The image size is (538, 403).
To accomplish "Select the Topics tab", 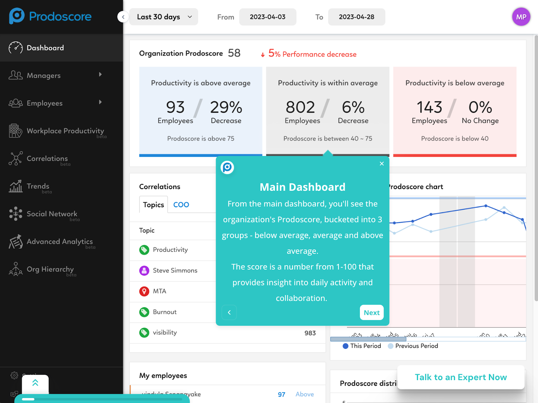I will click(x=153, y=205).
